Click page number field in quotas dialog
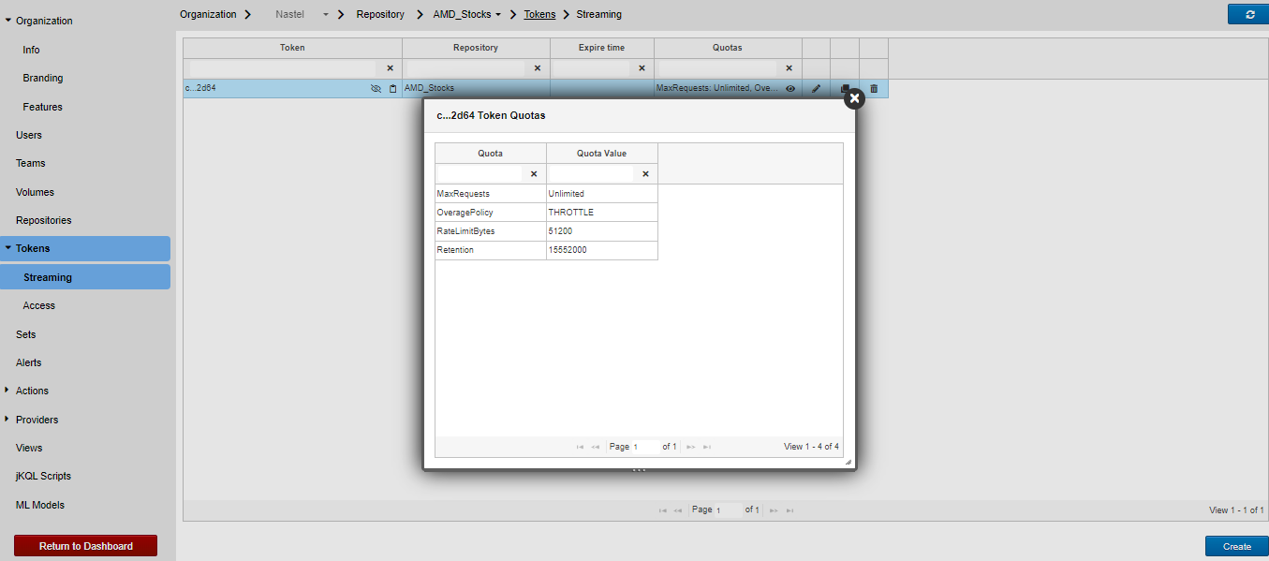 tap(645, 448)
